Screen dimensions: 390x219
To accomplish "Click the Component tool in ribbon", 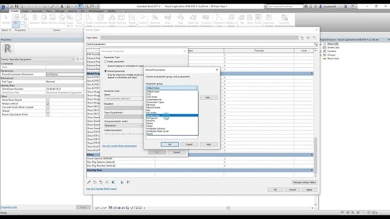I will pos(101,20).
